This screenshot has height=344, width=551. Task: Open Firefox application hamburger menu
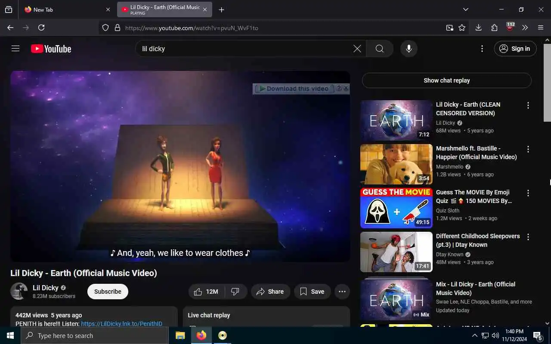coord(541,28)
